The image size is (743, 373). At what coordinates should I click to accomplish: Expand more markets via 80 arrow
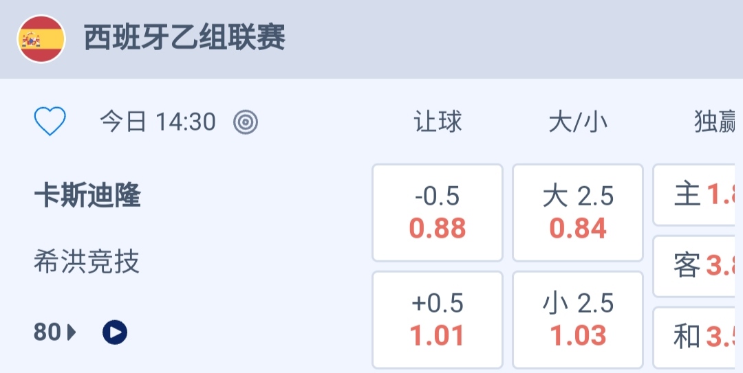55,333
